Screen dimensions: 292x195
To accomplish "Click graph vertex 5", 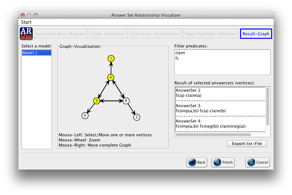I will point(85,115).
